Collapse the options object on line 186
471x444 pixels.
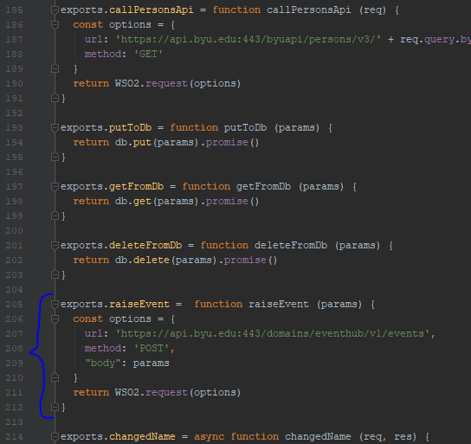(55, 25)
